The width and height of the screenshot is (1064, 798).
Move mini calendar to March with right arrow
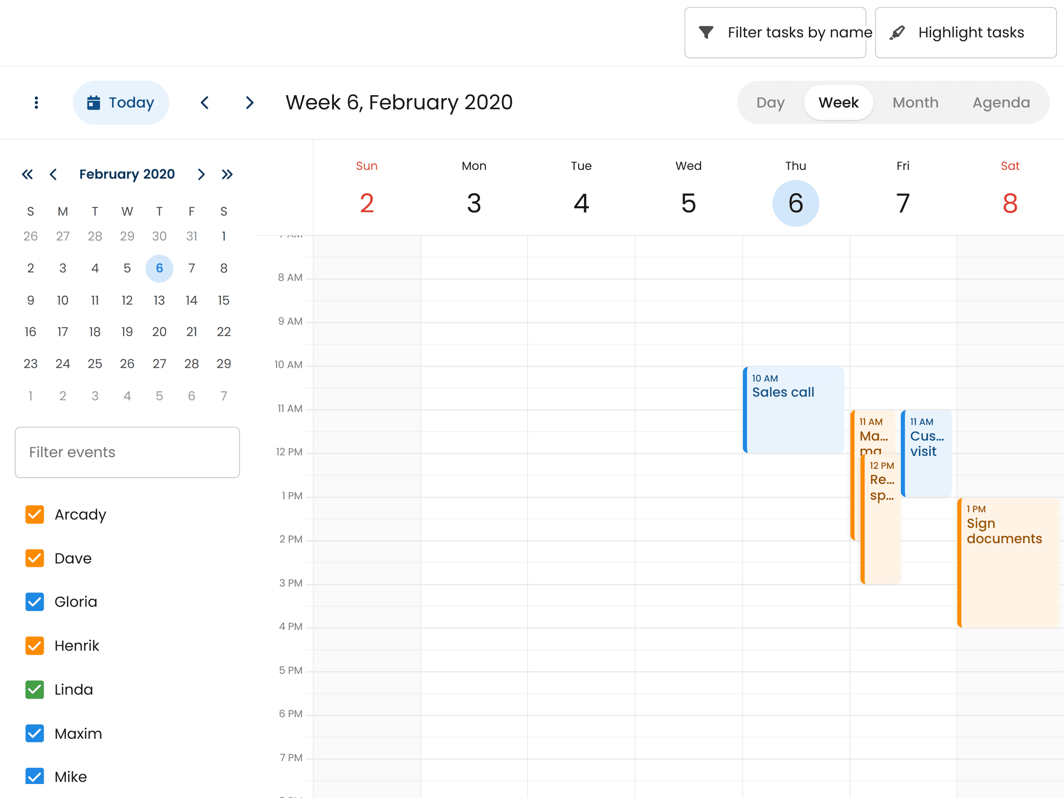[x=201, y=174]
